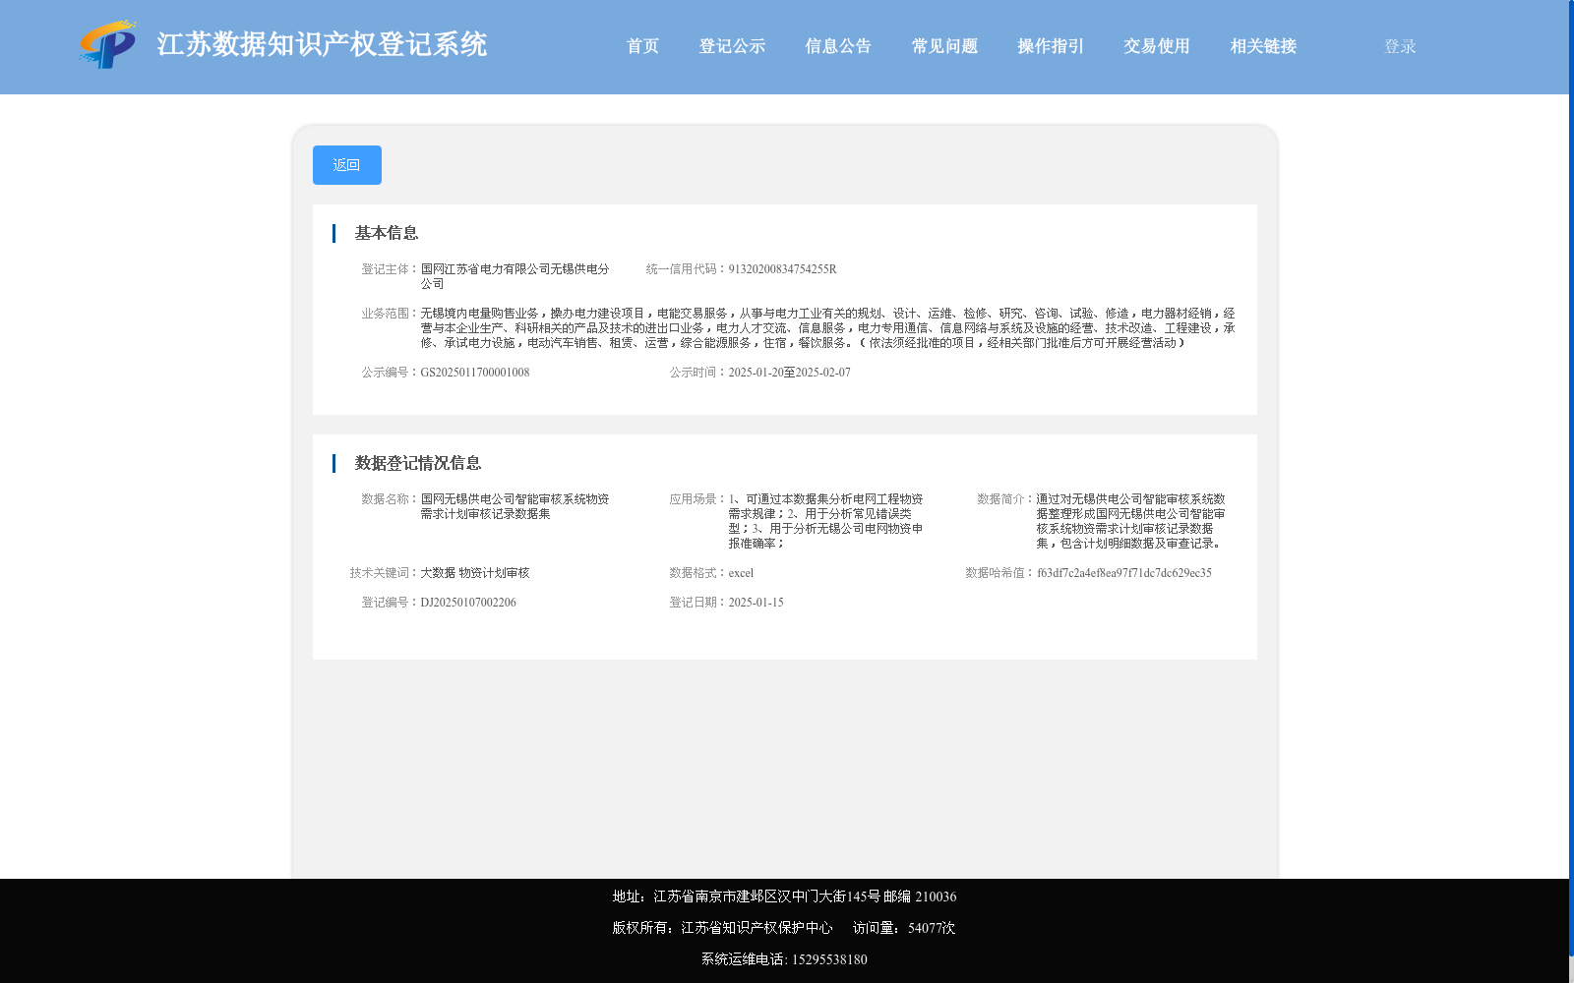The width and height of the screenshot is (1574, 983).
Task: Click the blue 返回 button
Action: (347, 165)
